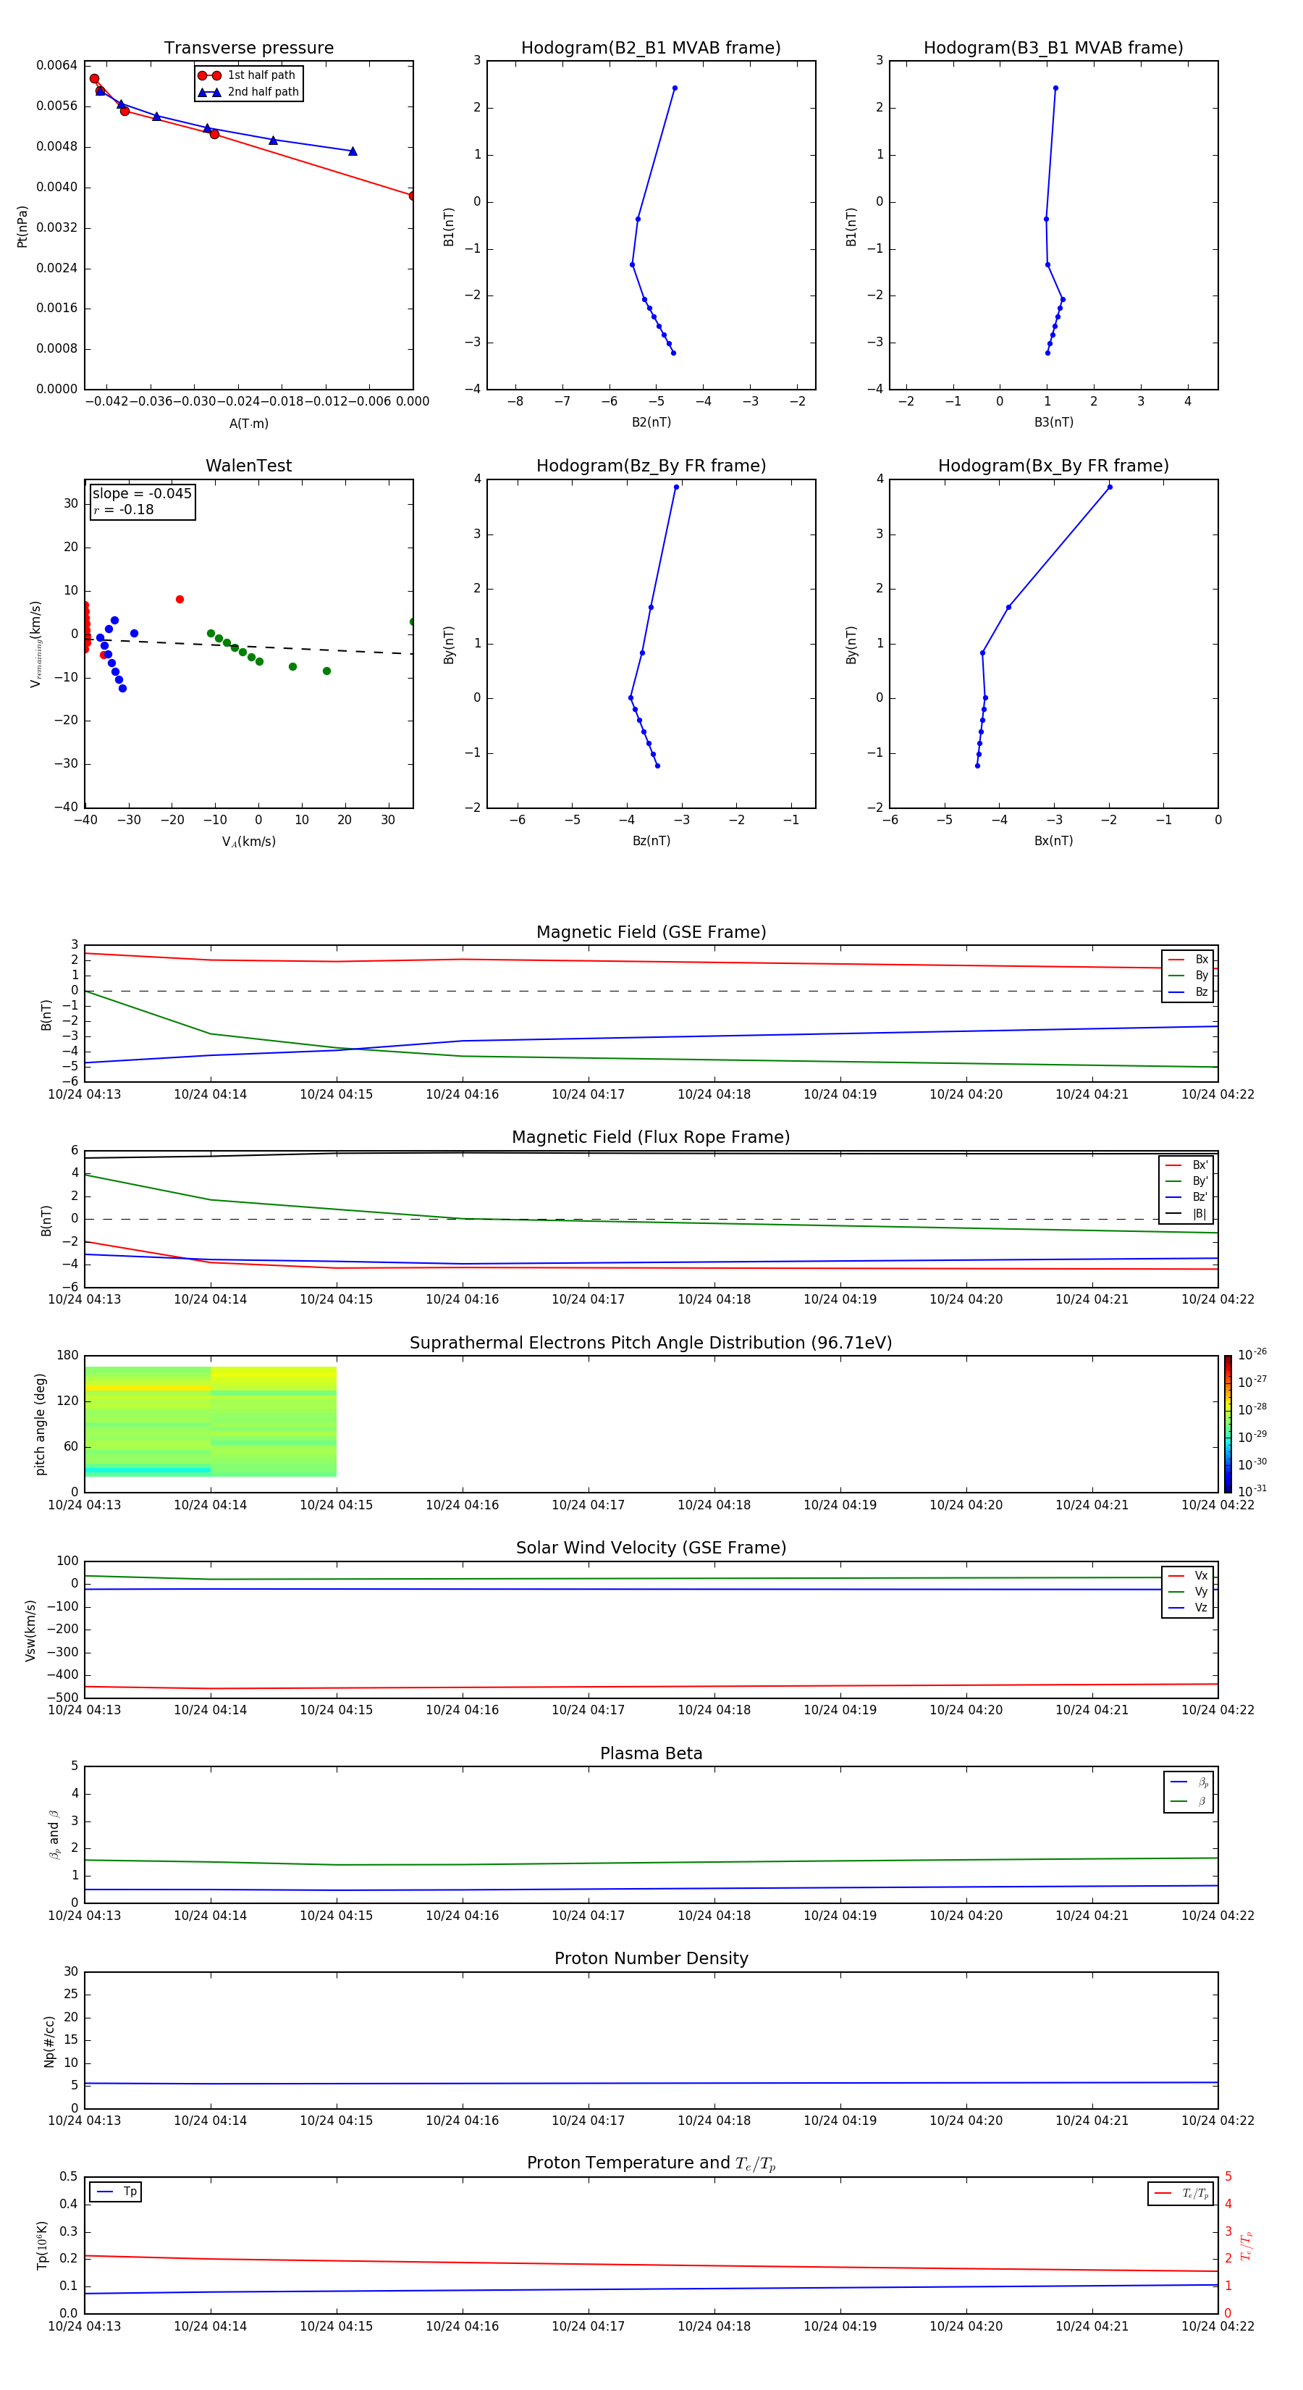Click the Tp legend entry
This screenshot has height=2390, width=1303.
tap(116, 2192)
